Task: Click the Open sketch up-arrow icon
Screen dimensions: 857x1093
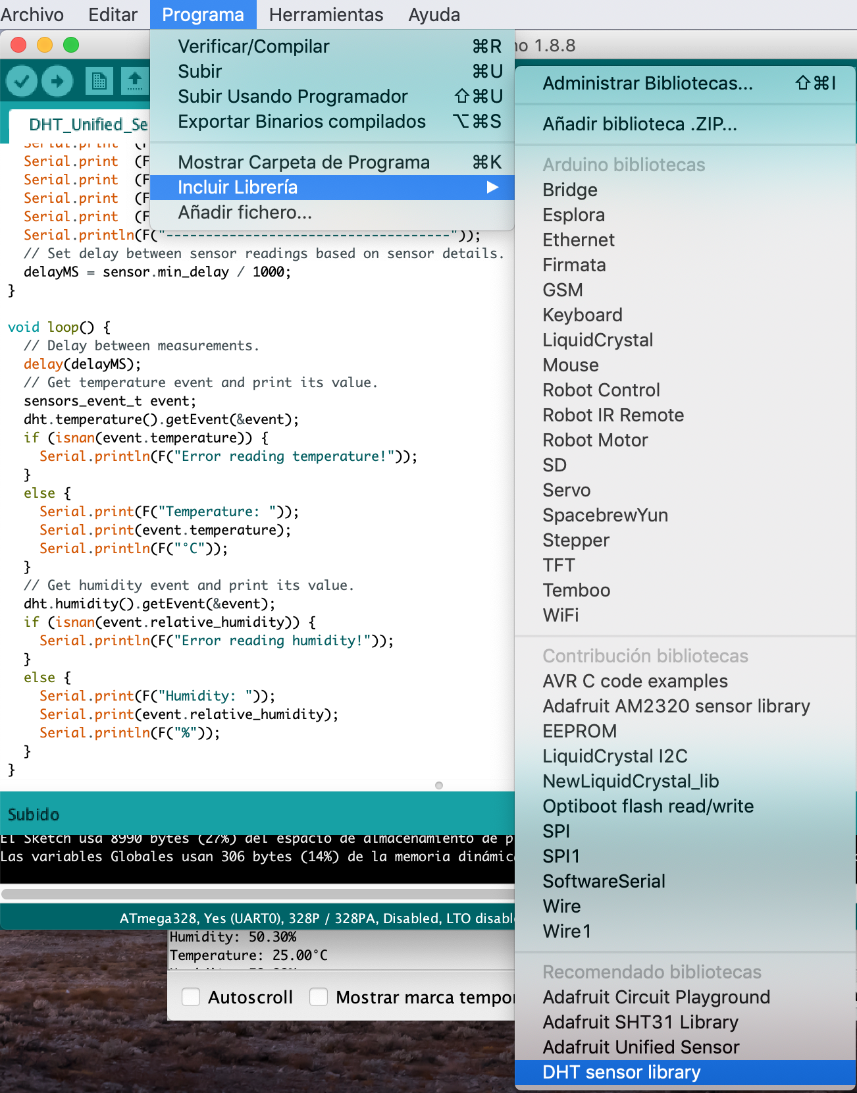Action: coord(135,81)
